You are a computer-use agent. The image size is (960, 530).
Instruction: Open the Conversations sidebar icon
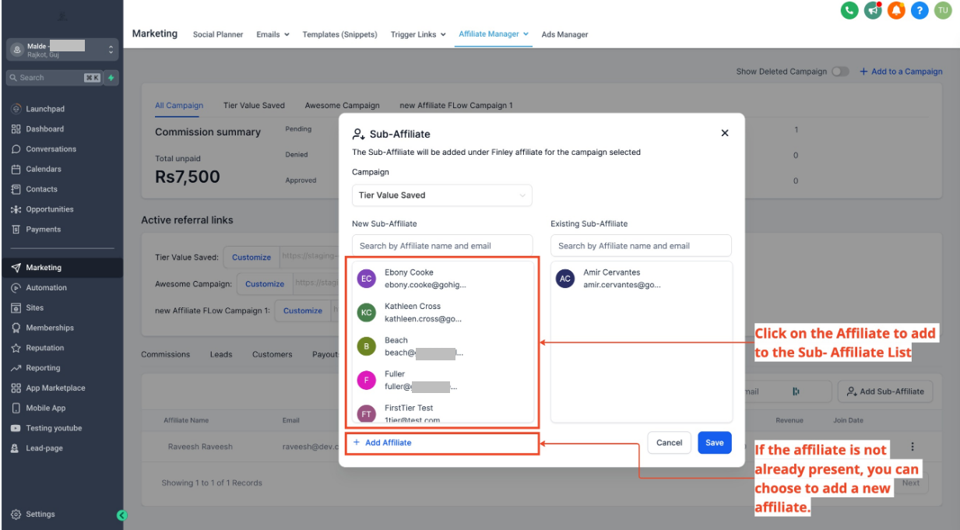coord(16,149)
